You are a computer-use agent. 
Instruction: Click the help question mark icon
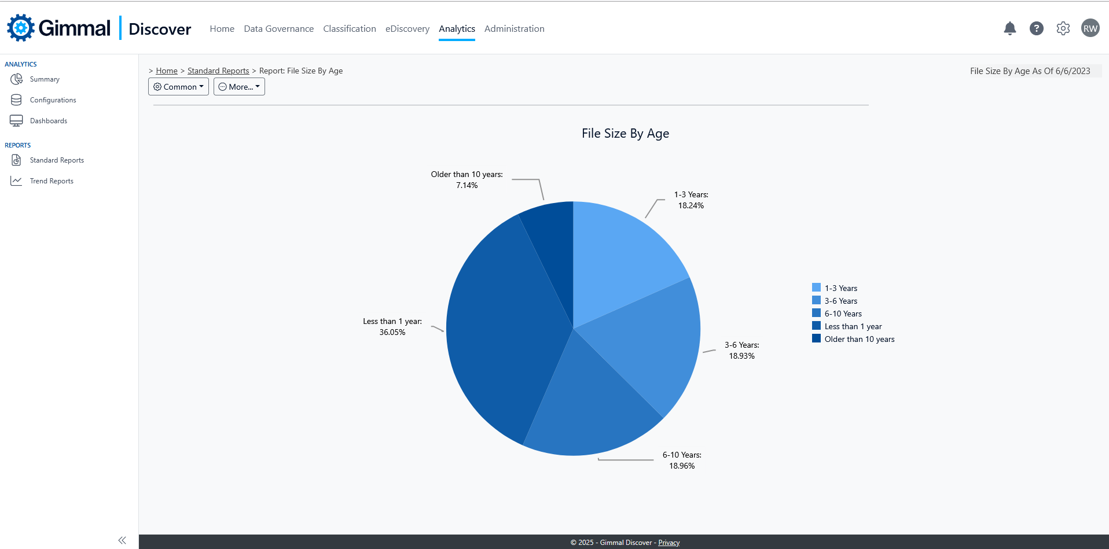pos(1036,28)
